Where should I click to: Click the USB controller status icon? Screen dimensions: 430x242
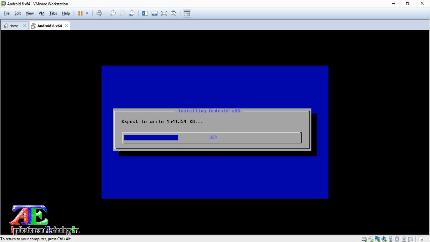coord(391,239)
